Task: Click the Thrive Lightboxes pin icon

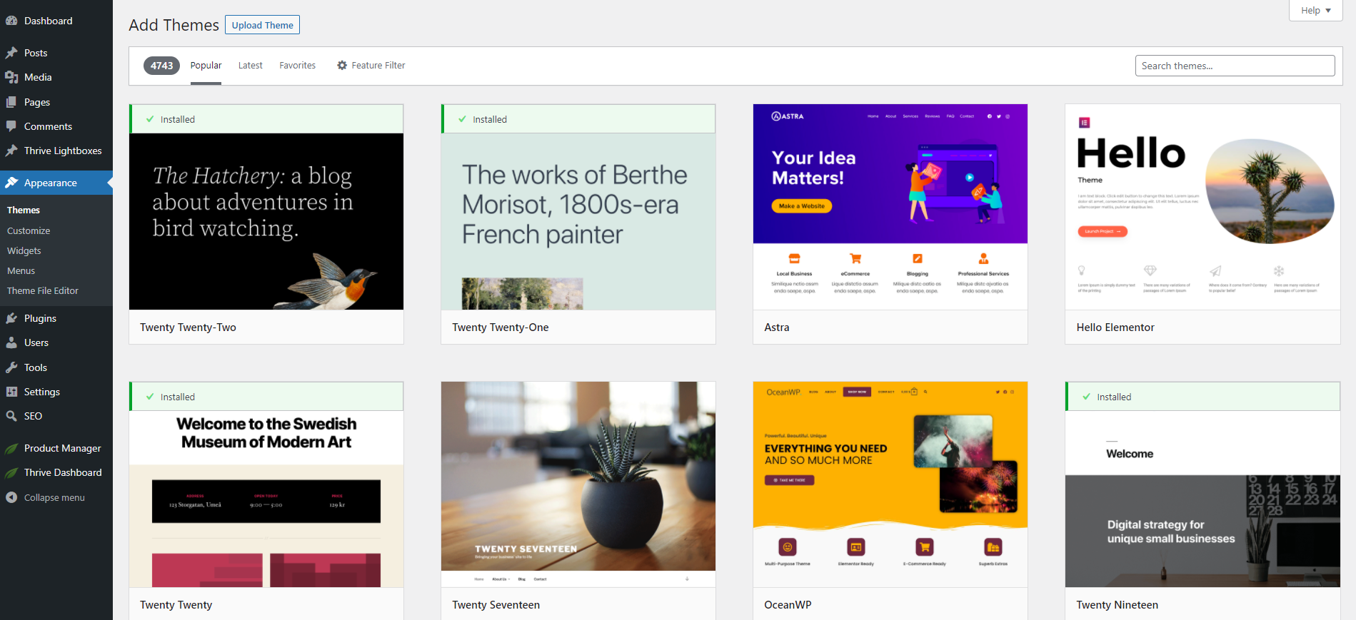Action: [11, 151]
